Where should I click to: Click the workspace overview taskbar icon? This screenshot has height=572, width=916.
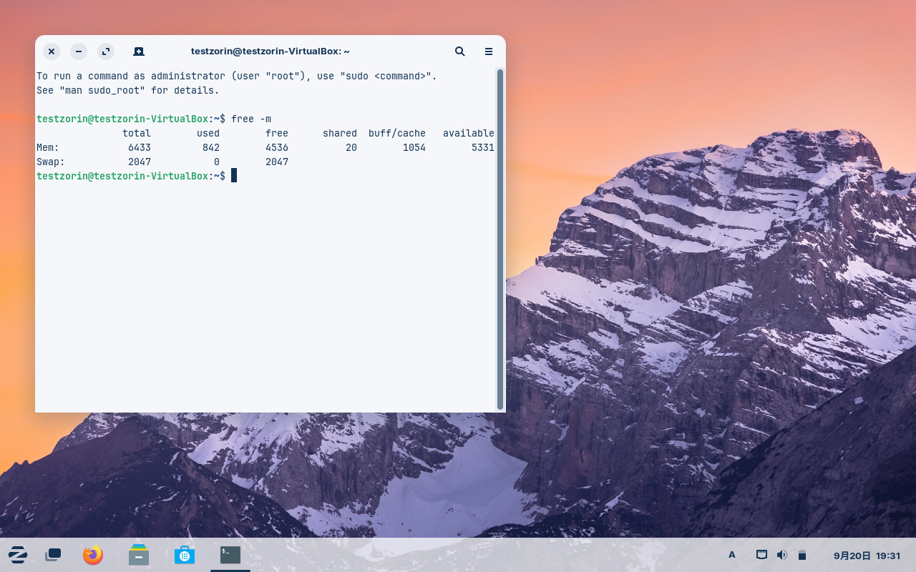click(x=53, y=555)
